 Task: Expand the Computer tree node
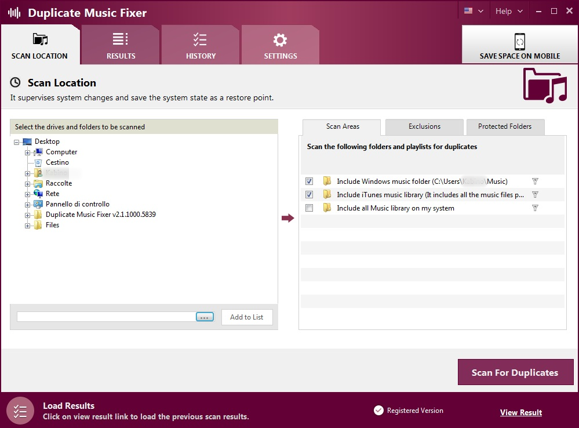coord(27,153)
